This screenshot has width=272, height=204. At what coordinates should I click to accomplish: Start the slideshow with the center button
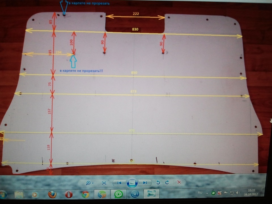132,183
